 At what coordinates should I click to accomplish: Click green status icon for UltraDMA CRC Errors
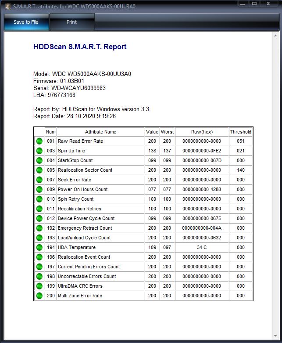(x=39, y=286)
